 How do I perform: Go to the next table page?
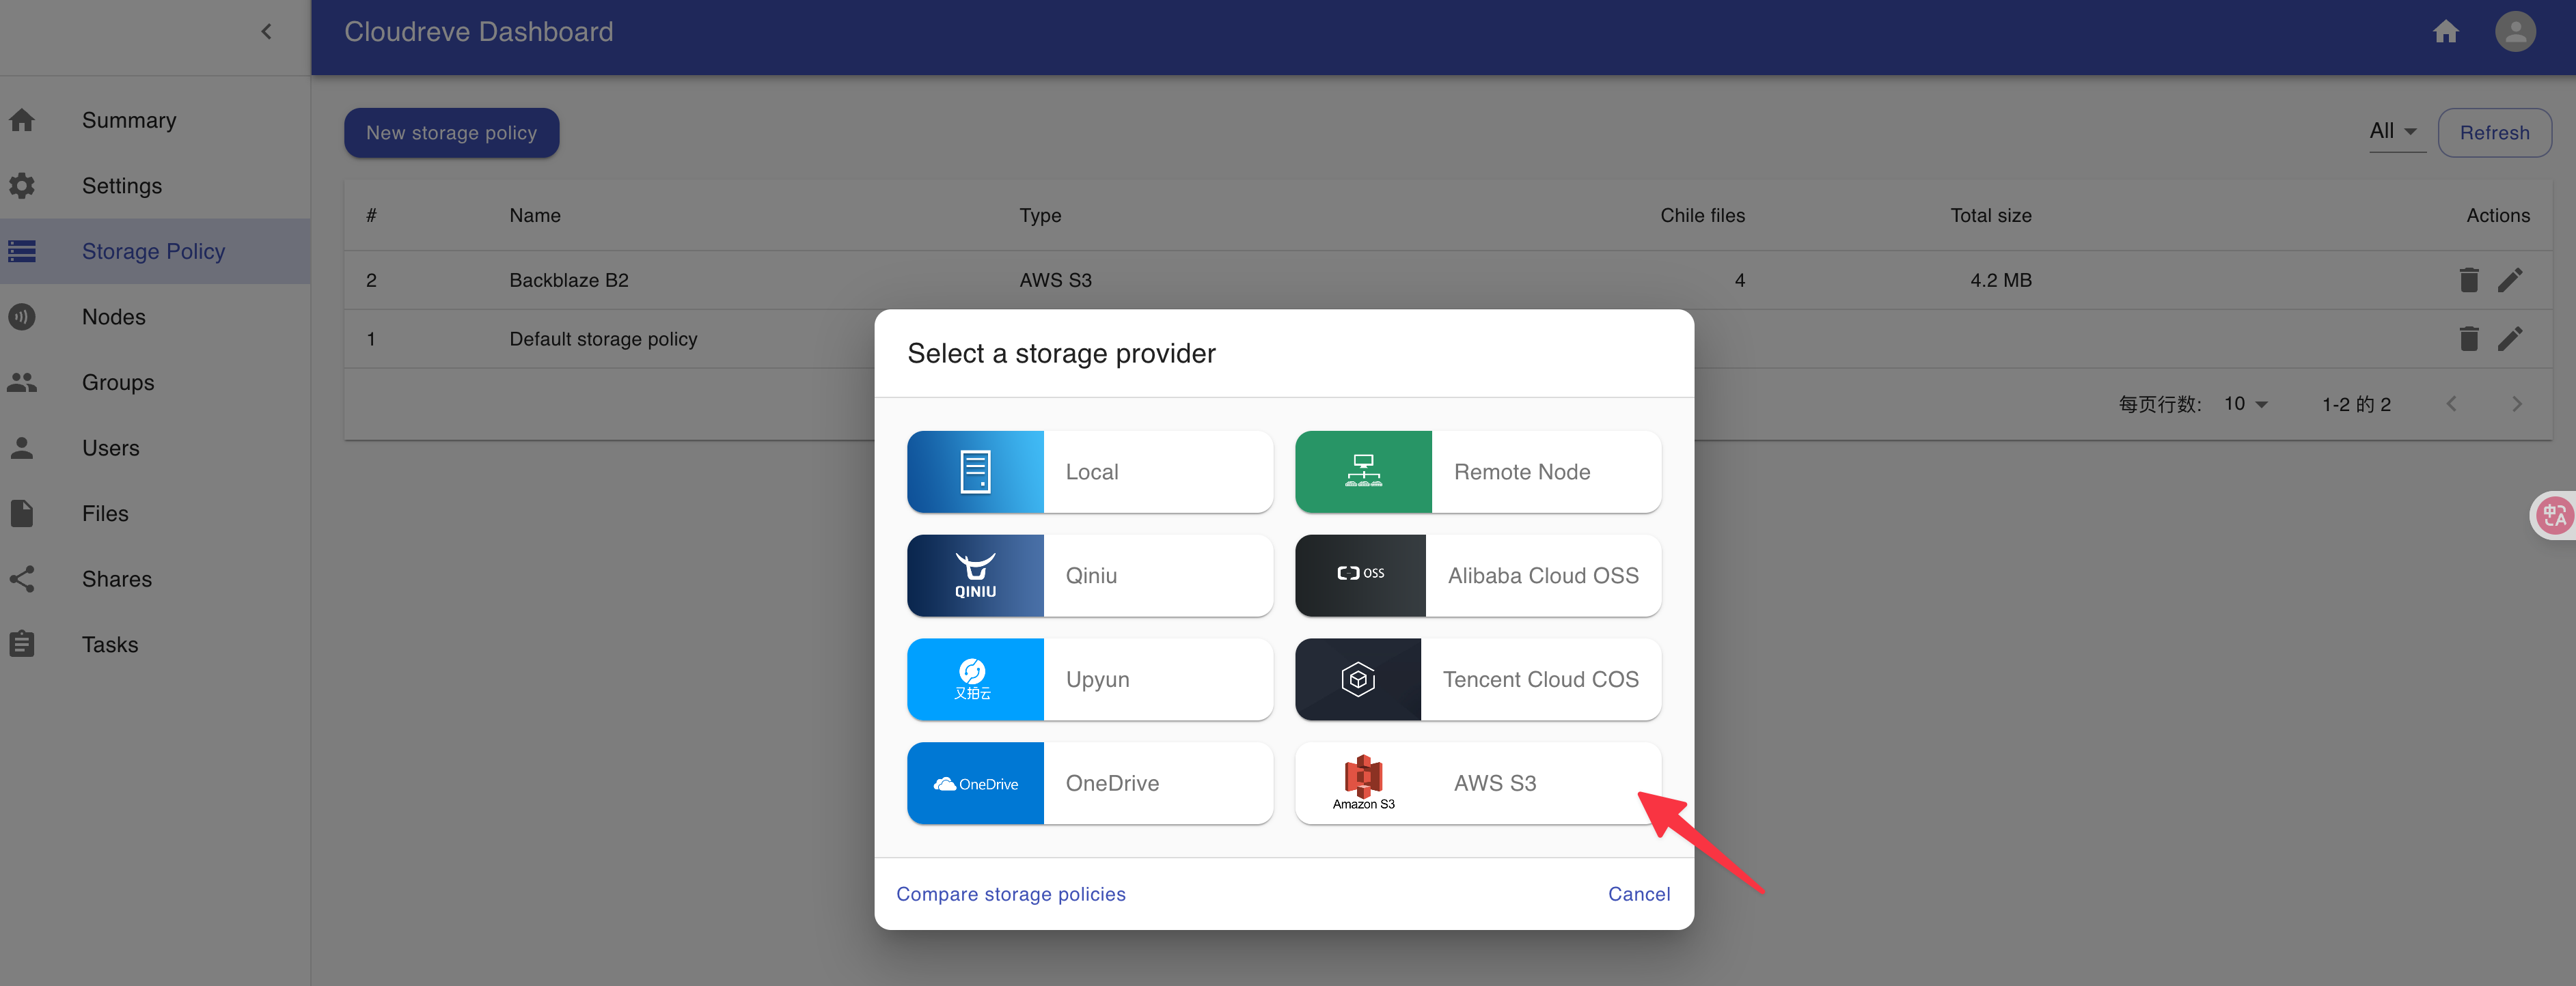click(x=2516, y=404)
